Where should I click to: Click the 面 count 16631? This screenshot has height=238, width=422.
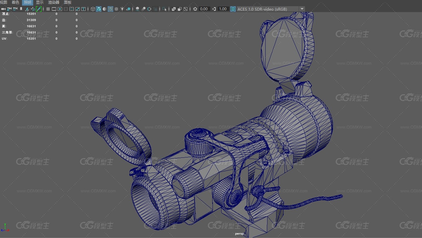pos(31,26)
